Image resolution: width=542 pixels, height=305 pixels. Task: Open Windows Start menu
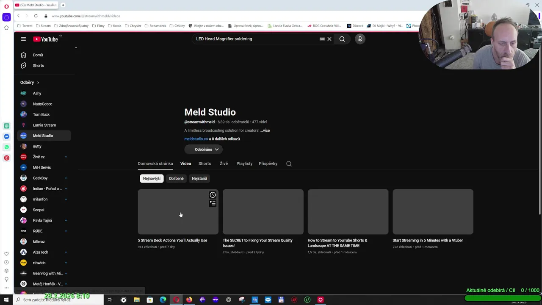pyautogui.click(x=6, y=300)
